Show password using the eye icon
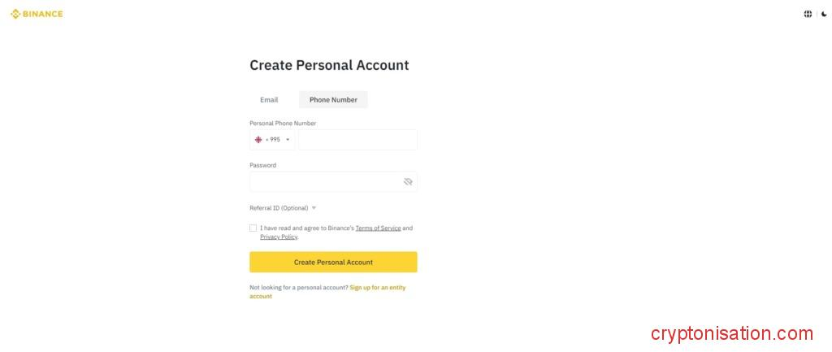 coord(408,182)
